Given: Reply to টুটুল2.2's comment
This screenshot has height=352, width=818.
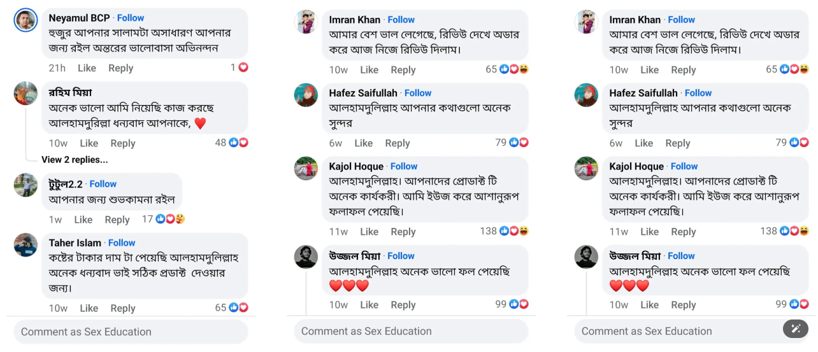Looking at the screenshot, I should click(117, 220).
